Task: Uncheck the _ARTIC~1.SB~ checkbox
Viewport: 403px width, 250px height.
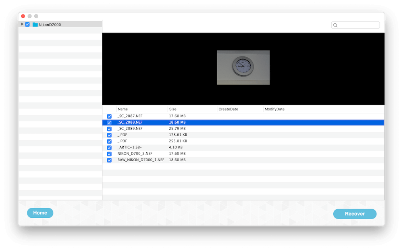Action: click(x=109, y=148)
